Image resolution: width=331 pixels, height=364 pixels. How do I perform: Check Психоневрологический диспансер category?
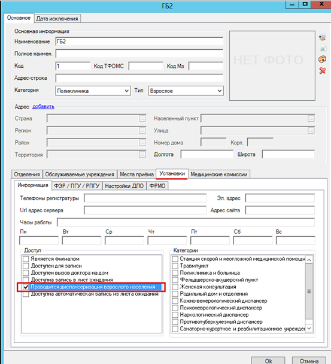pos(175,308)
